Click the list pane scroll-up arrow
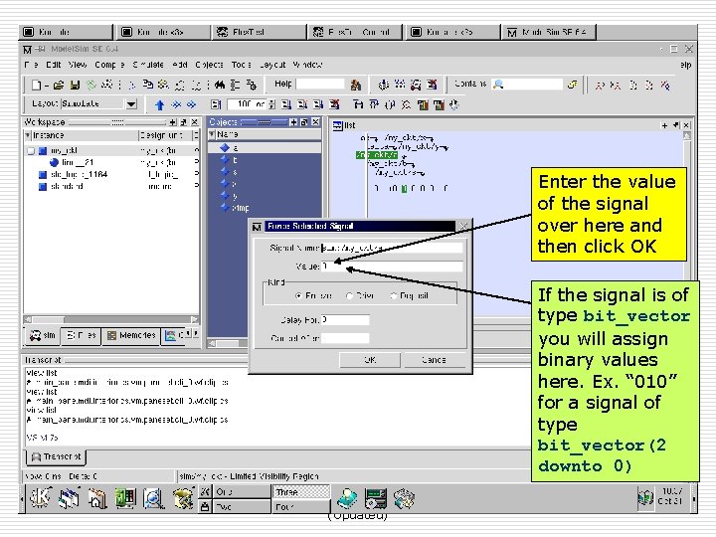Screen dimensions: 716x537 click(687, 135)
